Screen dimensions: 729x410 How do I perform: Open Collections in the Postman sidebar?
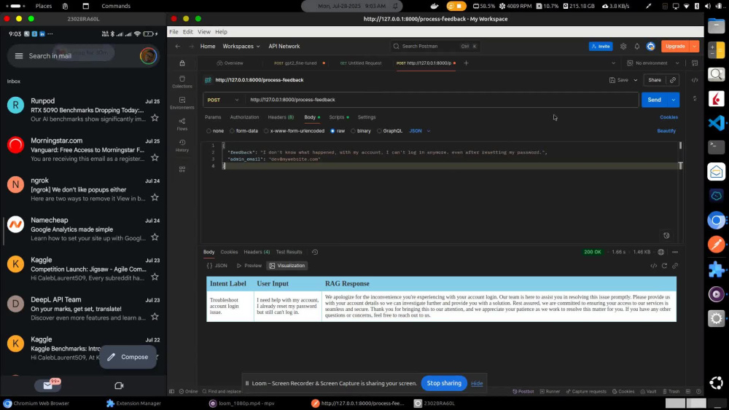182,82
